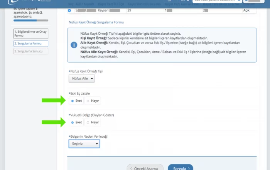Image resolution: width=270 pixels, height=170 pixels.
Task: Select the radio button in the Kayseri record row
Action: tap(69, 10)
